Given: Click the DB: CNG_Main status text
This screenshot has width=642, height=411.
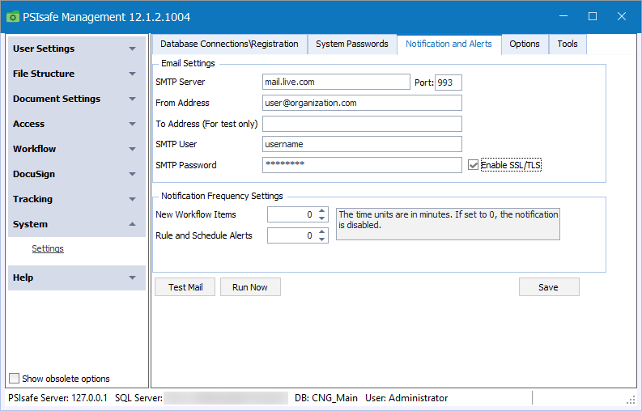Looking at the screenshot, I should click(x=326, y=398).
